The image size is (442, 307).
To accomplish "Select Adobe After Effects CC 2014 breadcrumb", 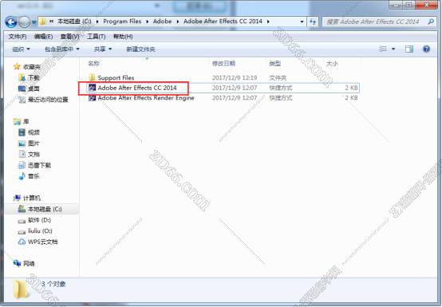I will click(x=223, y=22).
